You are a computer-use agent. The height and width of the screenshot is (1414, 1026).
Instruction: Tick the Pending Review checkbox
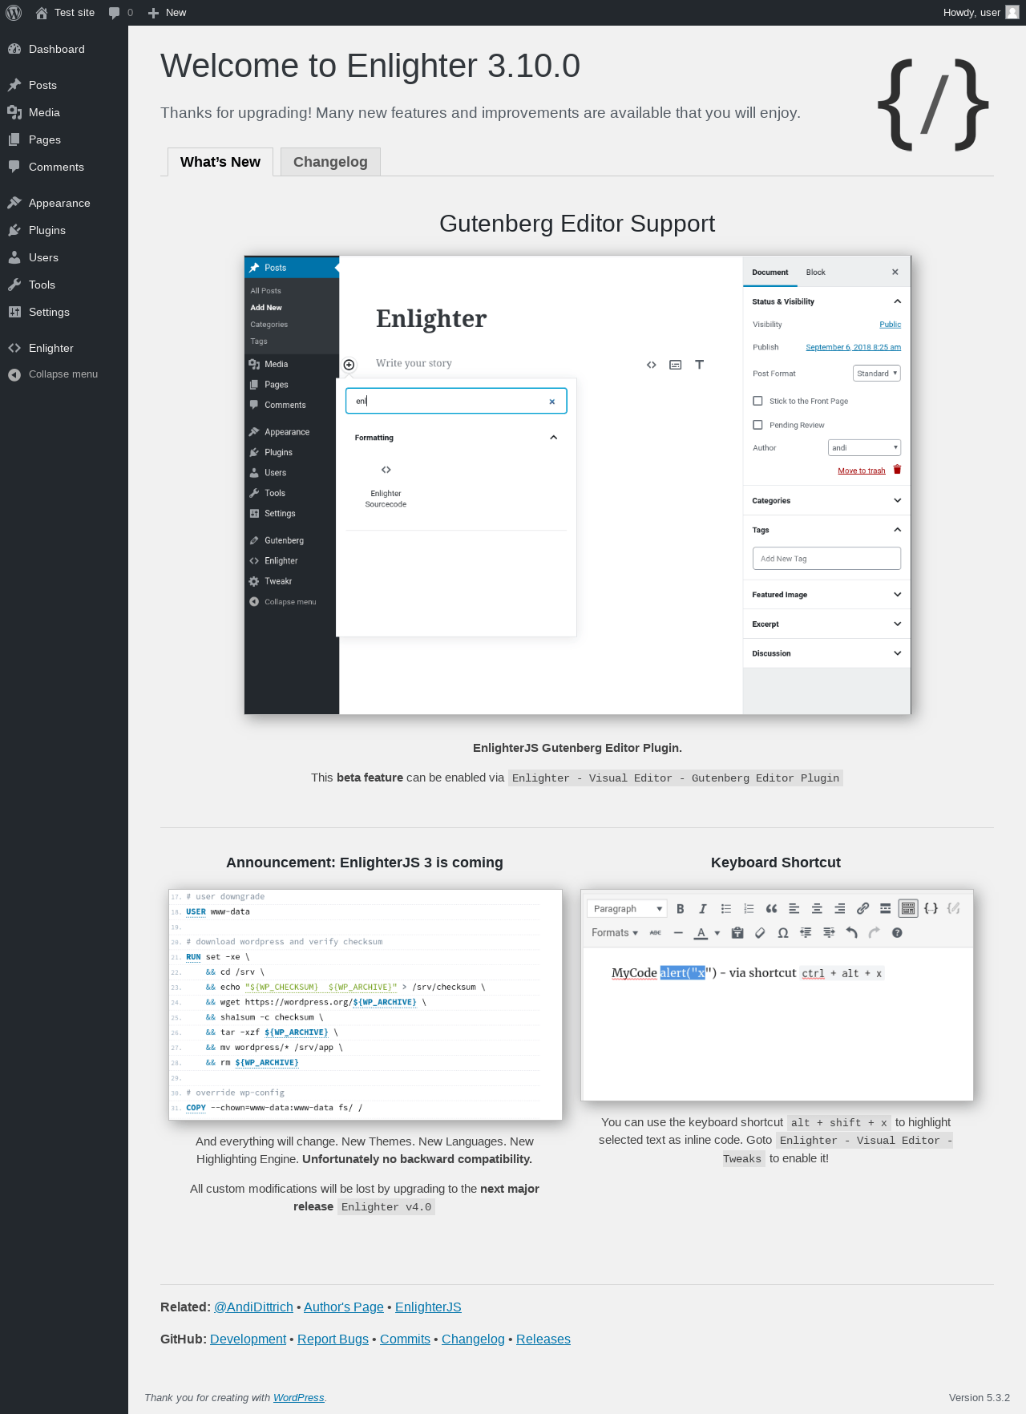(757, 425)
